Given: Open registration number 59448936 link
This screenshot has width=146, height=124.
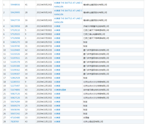Looking at the screenshot, I should pos(15,5).
